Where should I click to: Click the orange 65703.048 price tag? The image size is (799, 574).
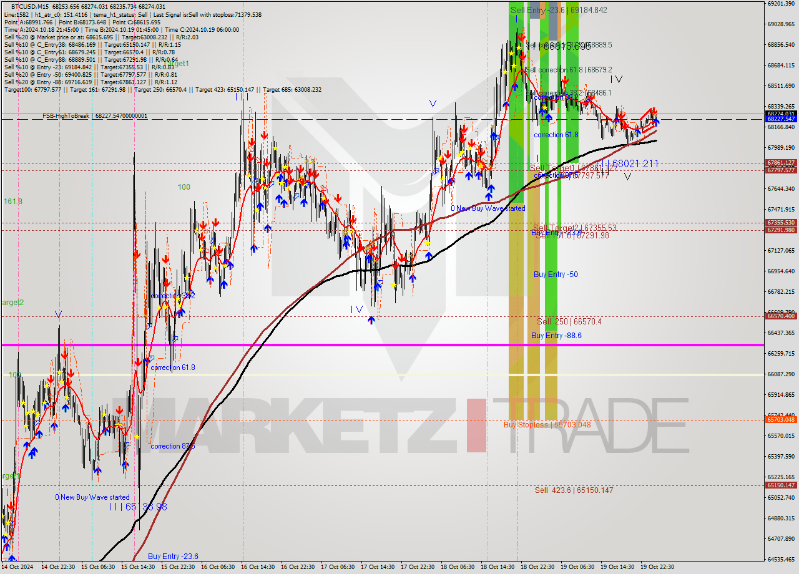point(781,420)
